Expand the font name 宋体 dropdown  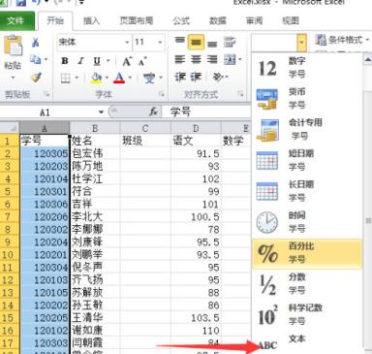click(128, 42)
